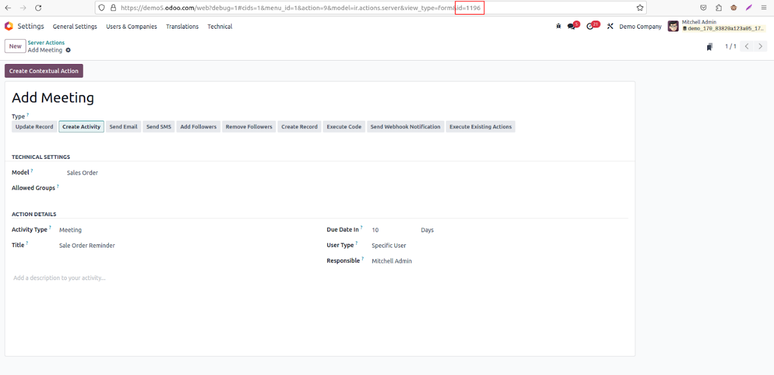774x375 pixels.
Task: Click the browser URL address bar
Action: [x=370, y=8]
